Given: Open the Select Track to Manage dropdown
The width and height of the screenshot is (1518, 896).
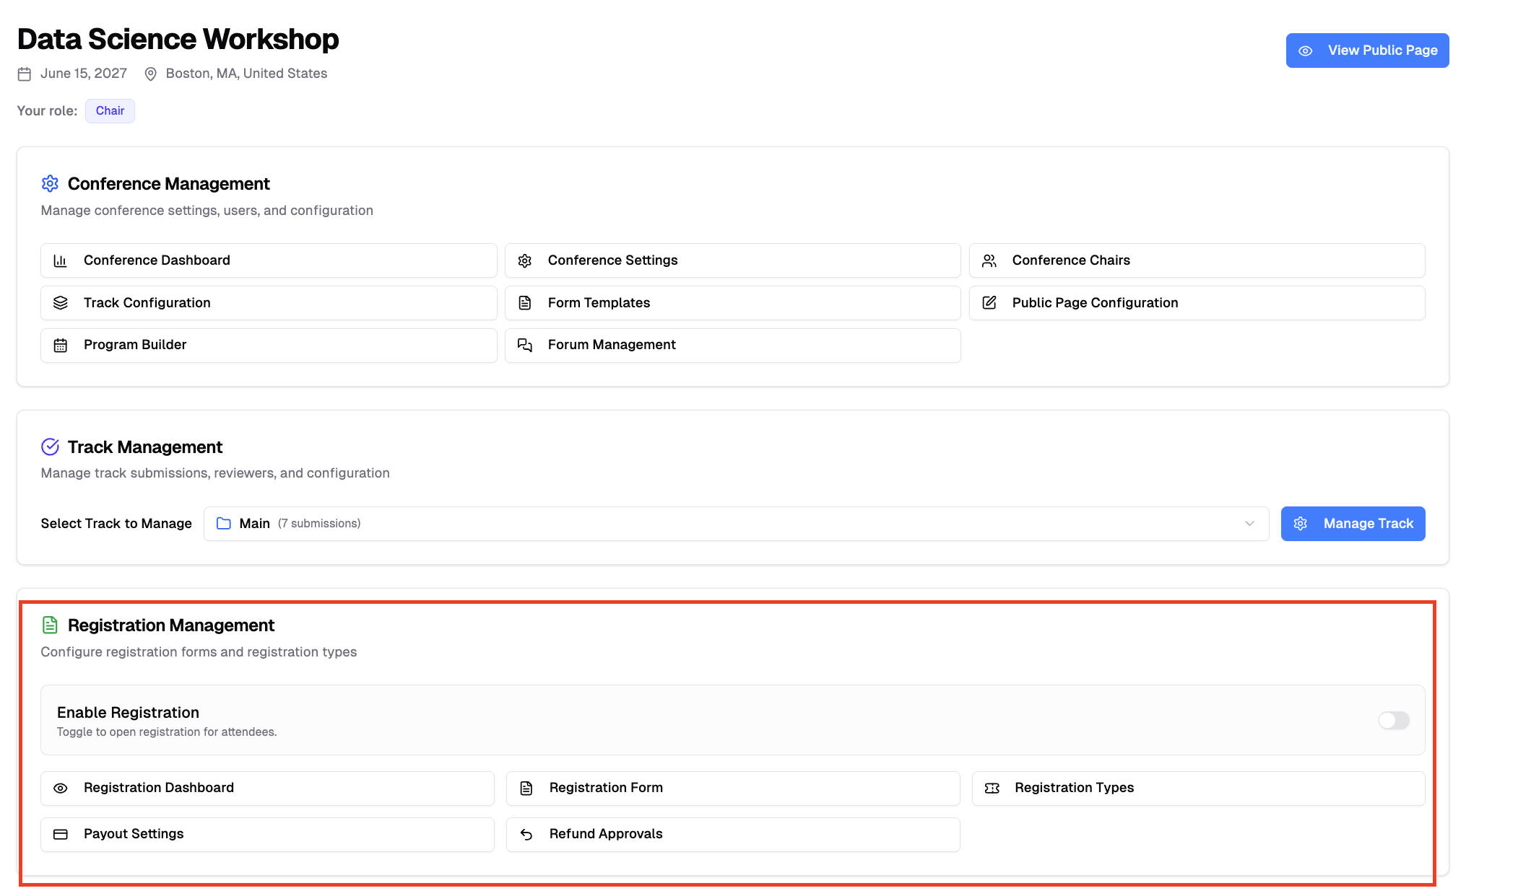Looking at the screenshot, I should coord(735,524).
